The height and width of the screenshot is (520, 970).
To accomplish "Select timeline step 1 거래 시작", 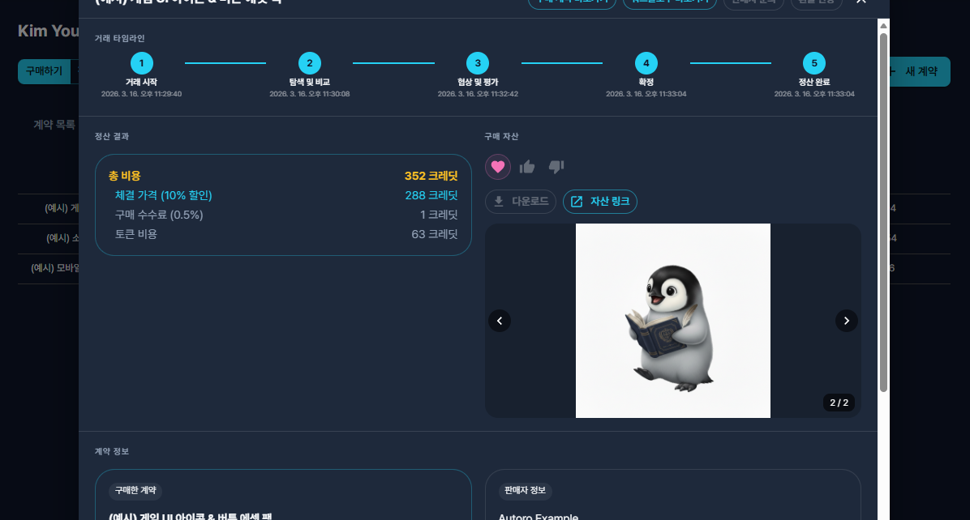I will [142, 63].
